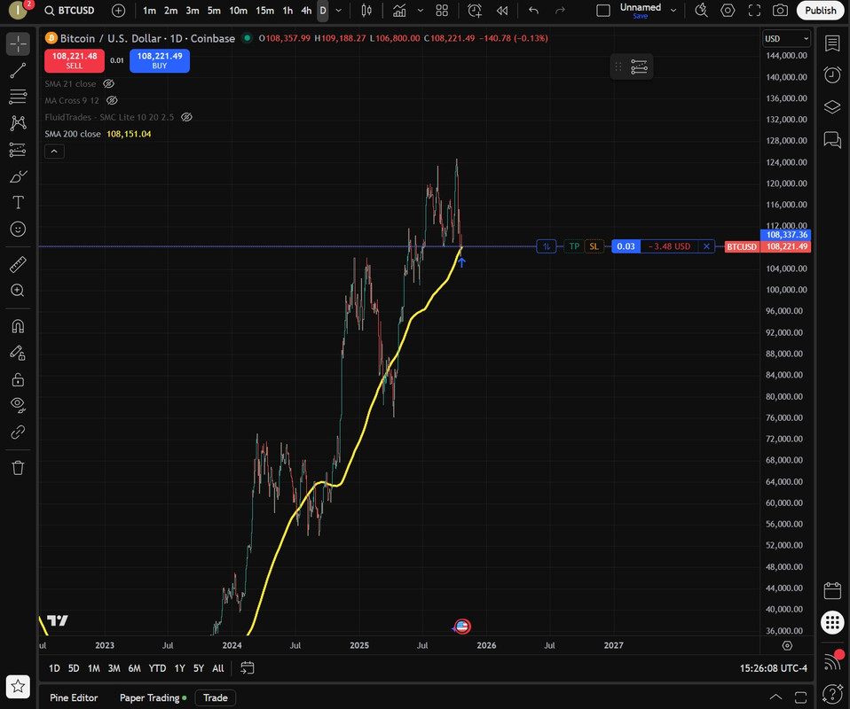Reverse the position on order line
The image size is (850, 709).
[547, 246]
